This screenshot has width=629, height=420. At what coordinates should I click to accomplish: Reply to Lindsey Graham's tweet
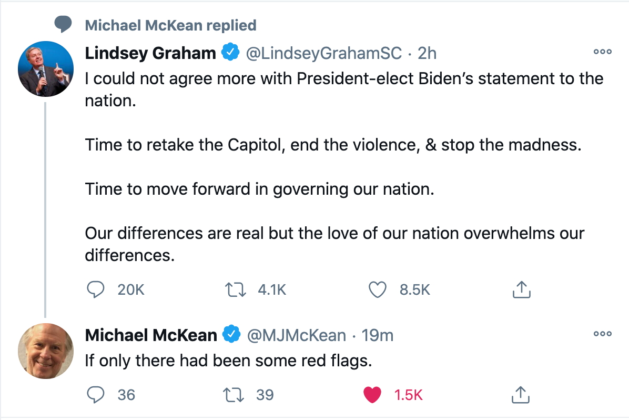click(95, 289)
